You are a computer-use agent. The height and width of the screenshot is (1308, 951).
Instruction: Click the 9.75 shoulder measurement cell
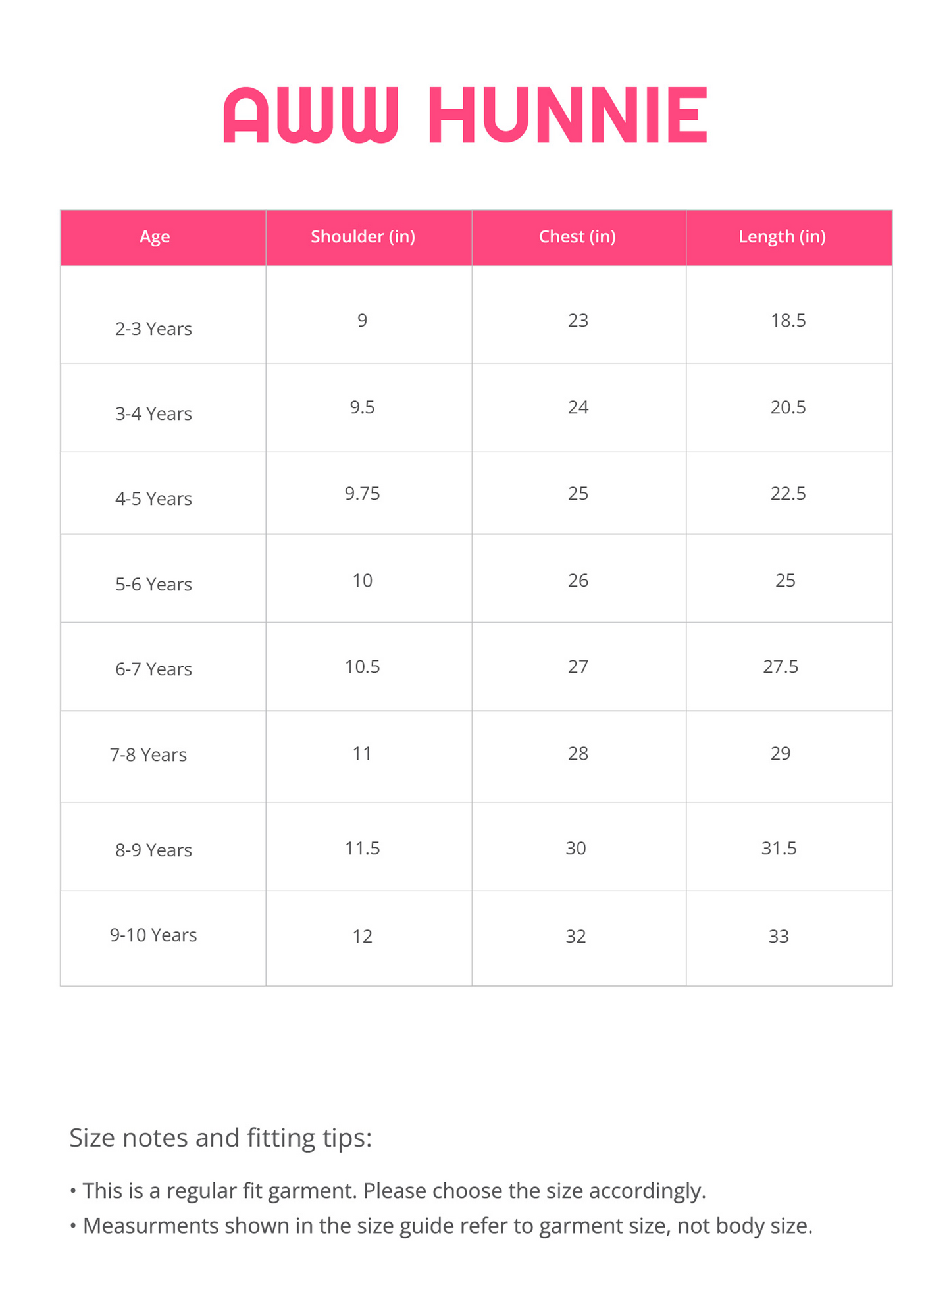coord(363,493)
